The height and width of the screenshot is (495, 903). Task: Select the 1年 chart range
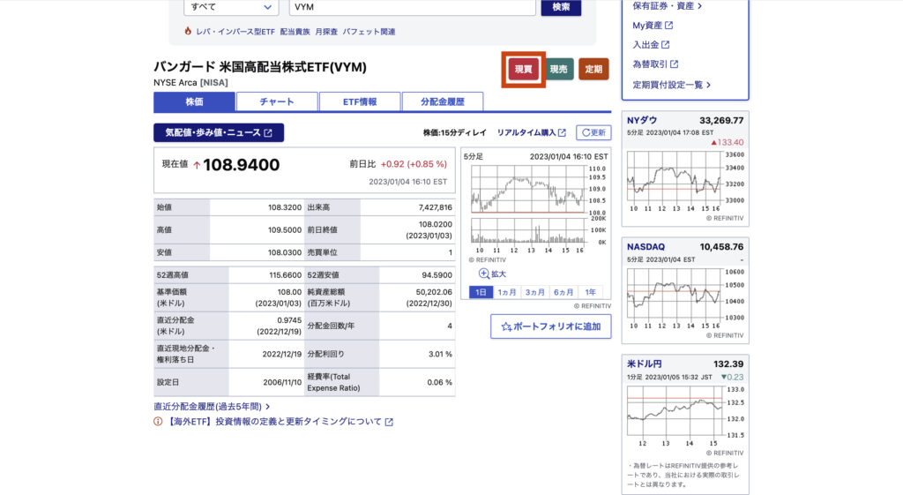[x=590, y=292]
